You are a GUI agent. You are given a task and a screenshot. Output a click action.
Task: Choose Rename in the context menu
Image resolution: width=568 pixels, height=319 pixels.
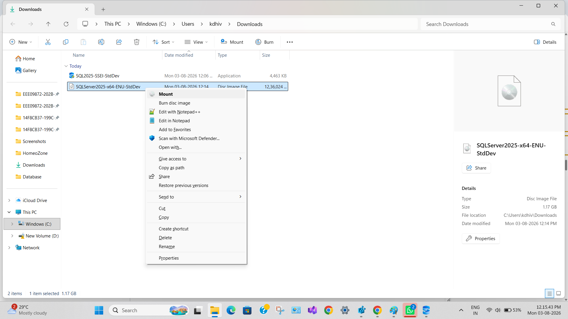tap(196, 246)
